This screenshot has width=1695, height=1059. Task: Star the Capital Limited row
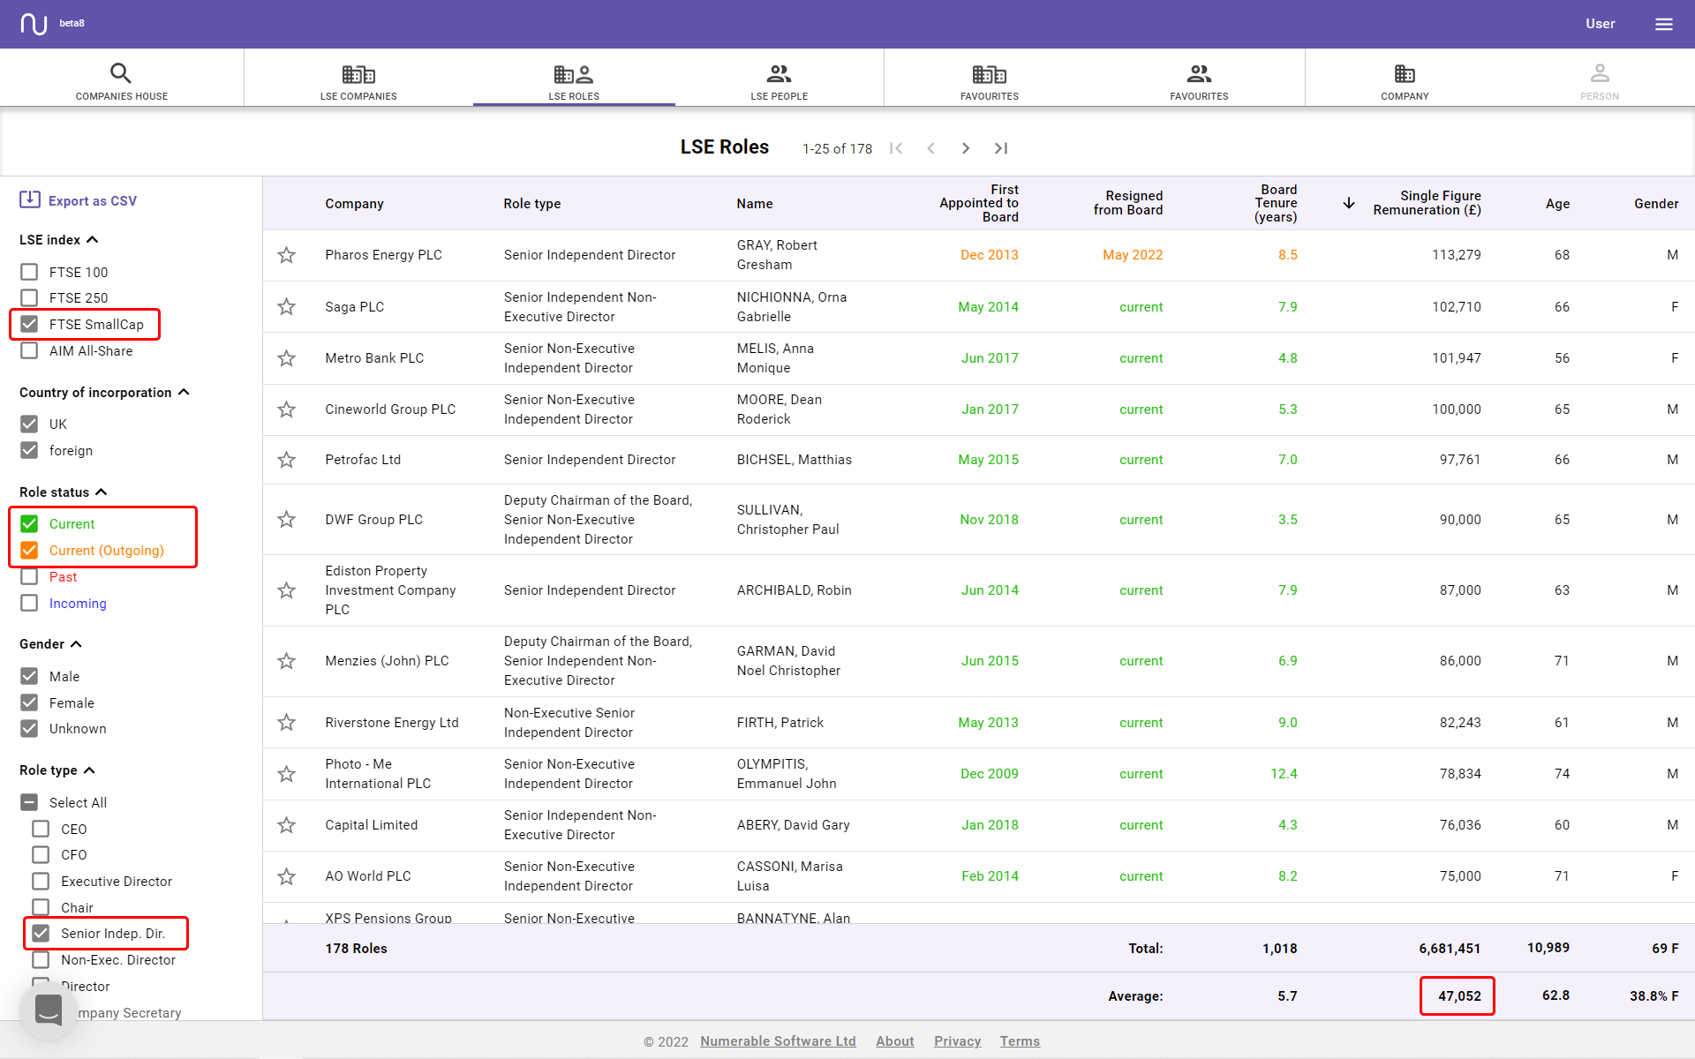coord(286,825)
